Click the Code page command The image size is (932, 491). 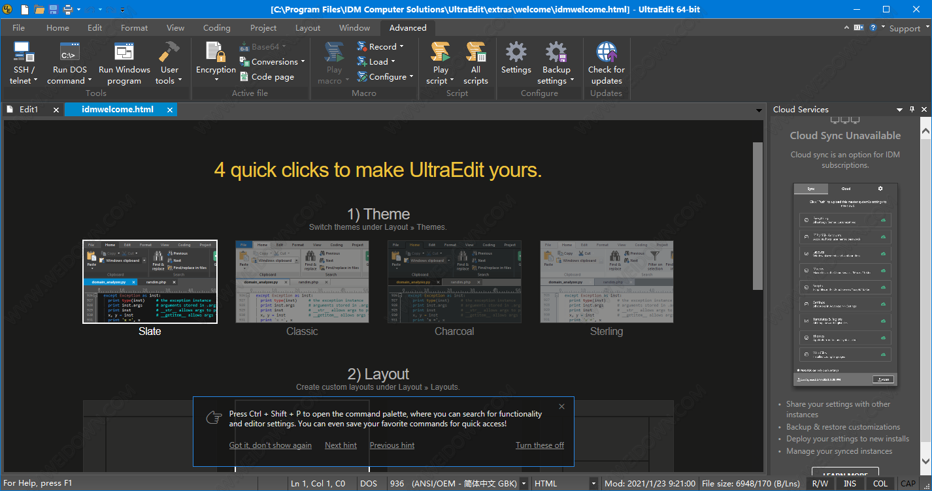pos(267,77)
